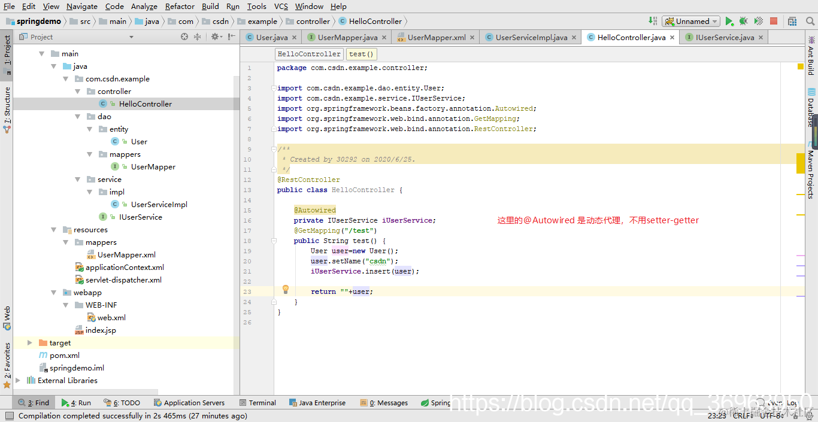Fold the imports block at line 3
This screenshot has height=422, width=818.
[274, 88]
